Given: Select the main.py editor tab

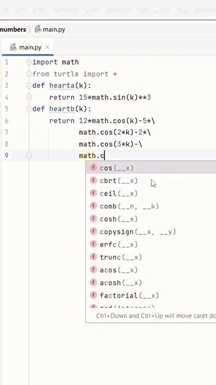Looking at the screenshot, I should [28, 47].
